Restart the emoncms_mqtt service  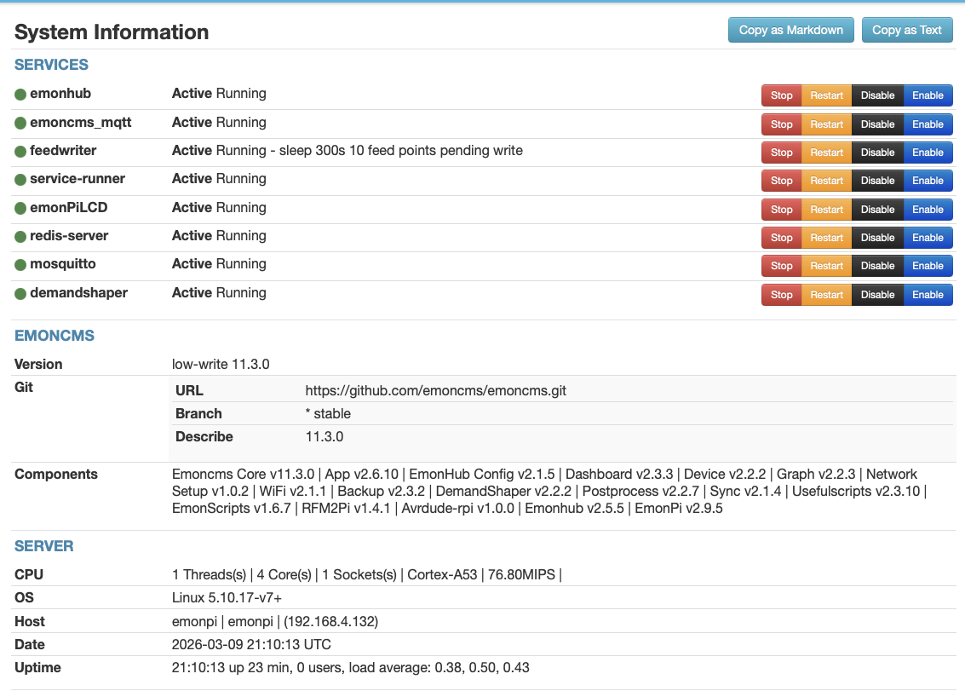826,124
